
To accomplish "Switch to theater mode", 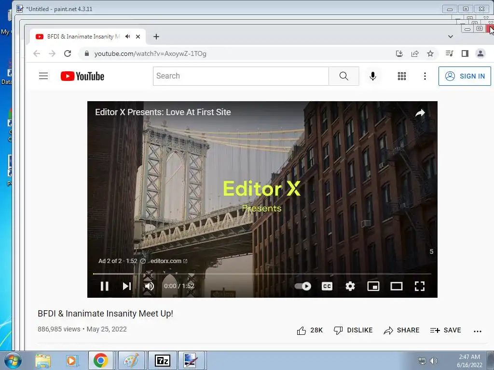I will (397, 286).
